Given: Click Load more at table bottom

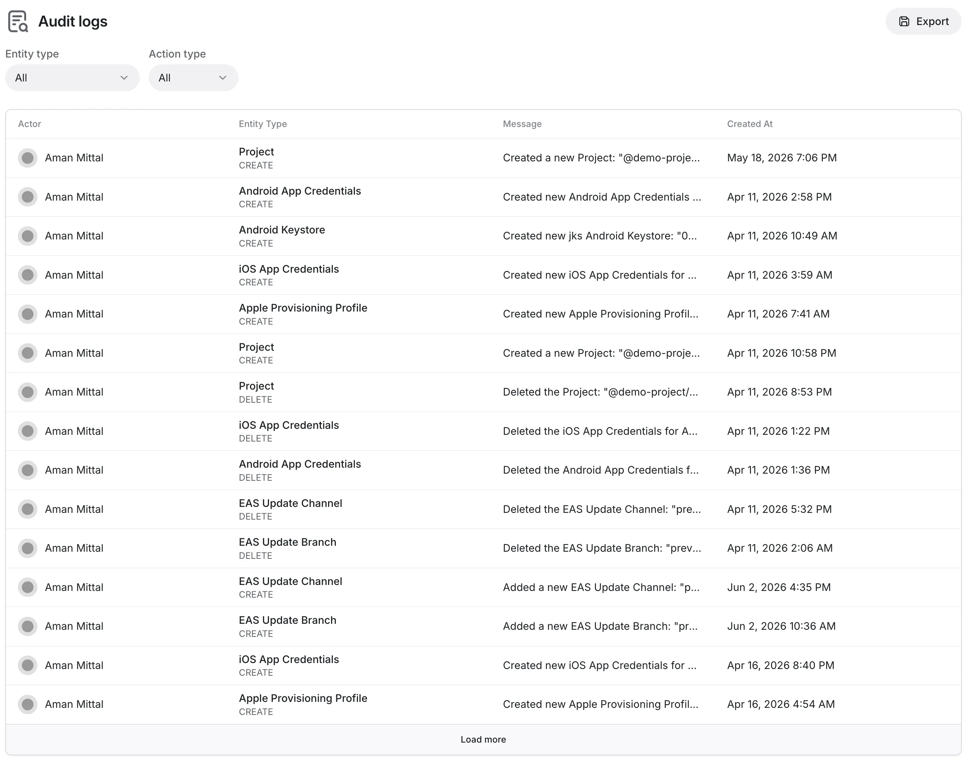Looking at the screenshot, I should 483,740.
